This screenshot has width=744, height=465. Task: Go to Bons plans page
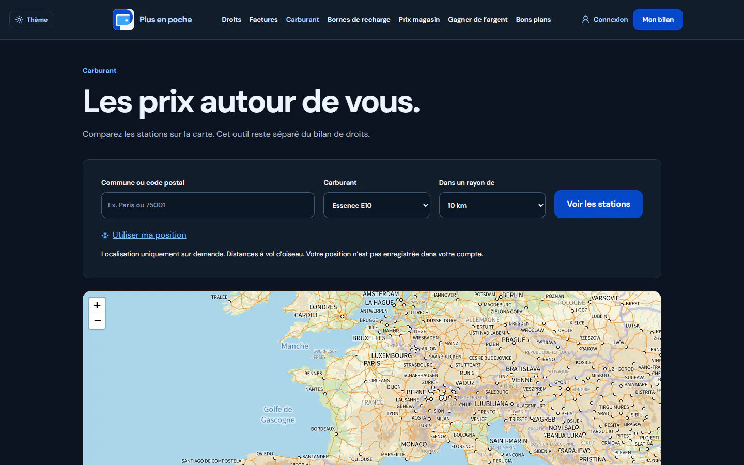pyautogui.click(x=533, y=20)
